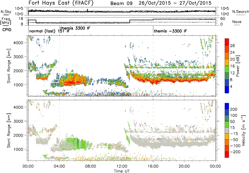The width and height of the screenshot is (249, 173).
Task: Pick Power colorbar segment between 4 and 8
Action: tap(227, 83)
